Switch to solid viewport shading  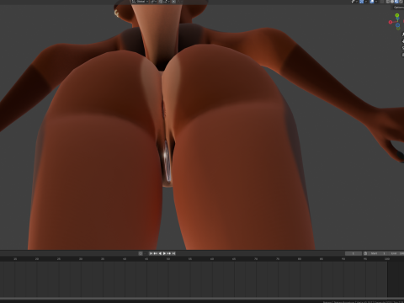392,2
